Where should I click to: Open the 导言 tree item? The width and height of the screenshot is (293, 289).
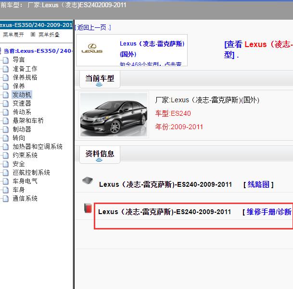pyautogui.click(x=19, y=60)
